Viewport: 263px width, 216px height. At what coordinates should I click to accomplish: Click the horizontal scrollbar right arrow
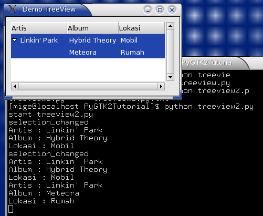[161, 86]
